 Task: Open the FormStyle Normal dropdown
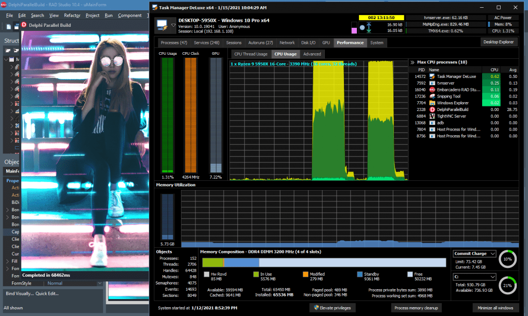click(x=100, y=283)
